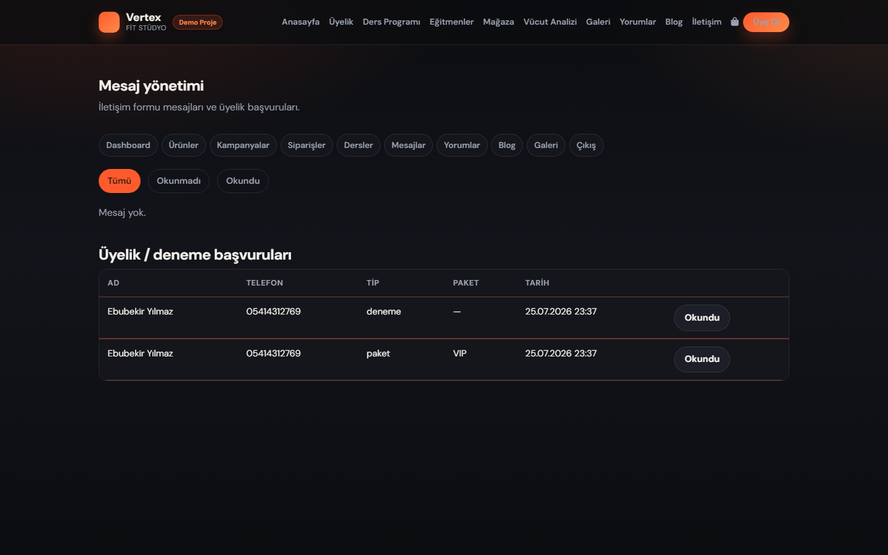Select the Tümü message filter
The width and height of the screenshot is (888, 555).
[x=120, y=181]
